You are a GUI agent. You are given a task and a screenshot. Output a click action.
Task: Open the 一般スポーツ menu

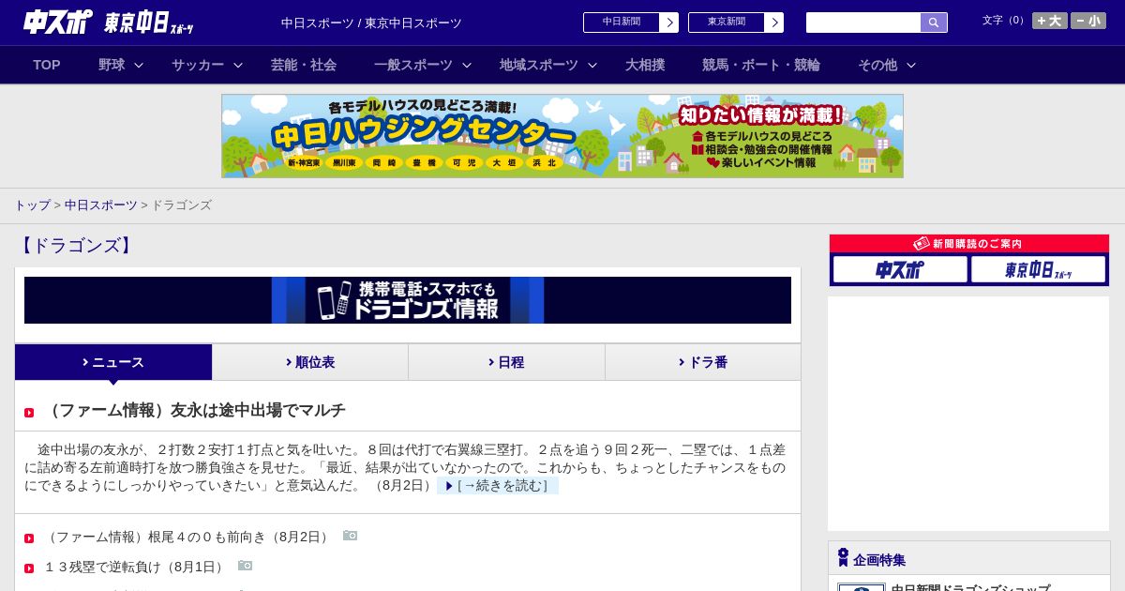413,65
